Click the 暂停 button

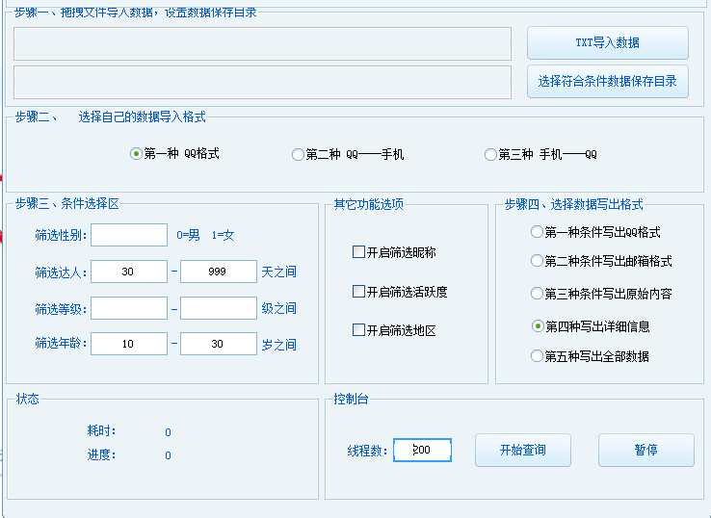tap(646, 450)
